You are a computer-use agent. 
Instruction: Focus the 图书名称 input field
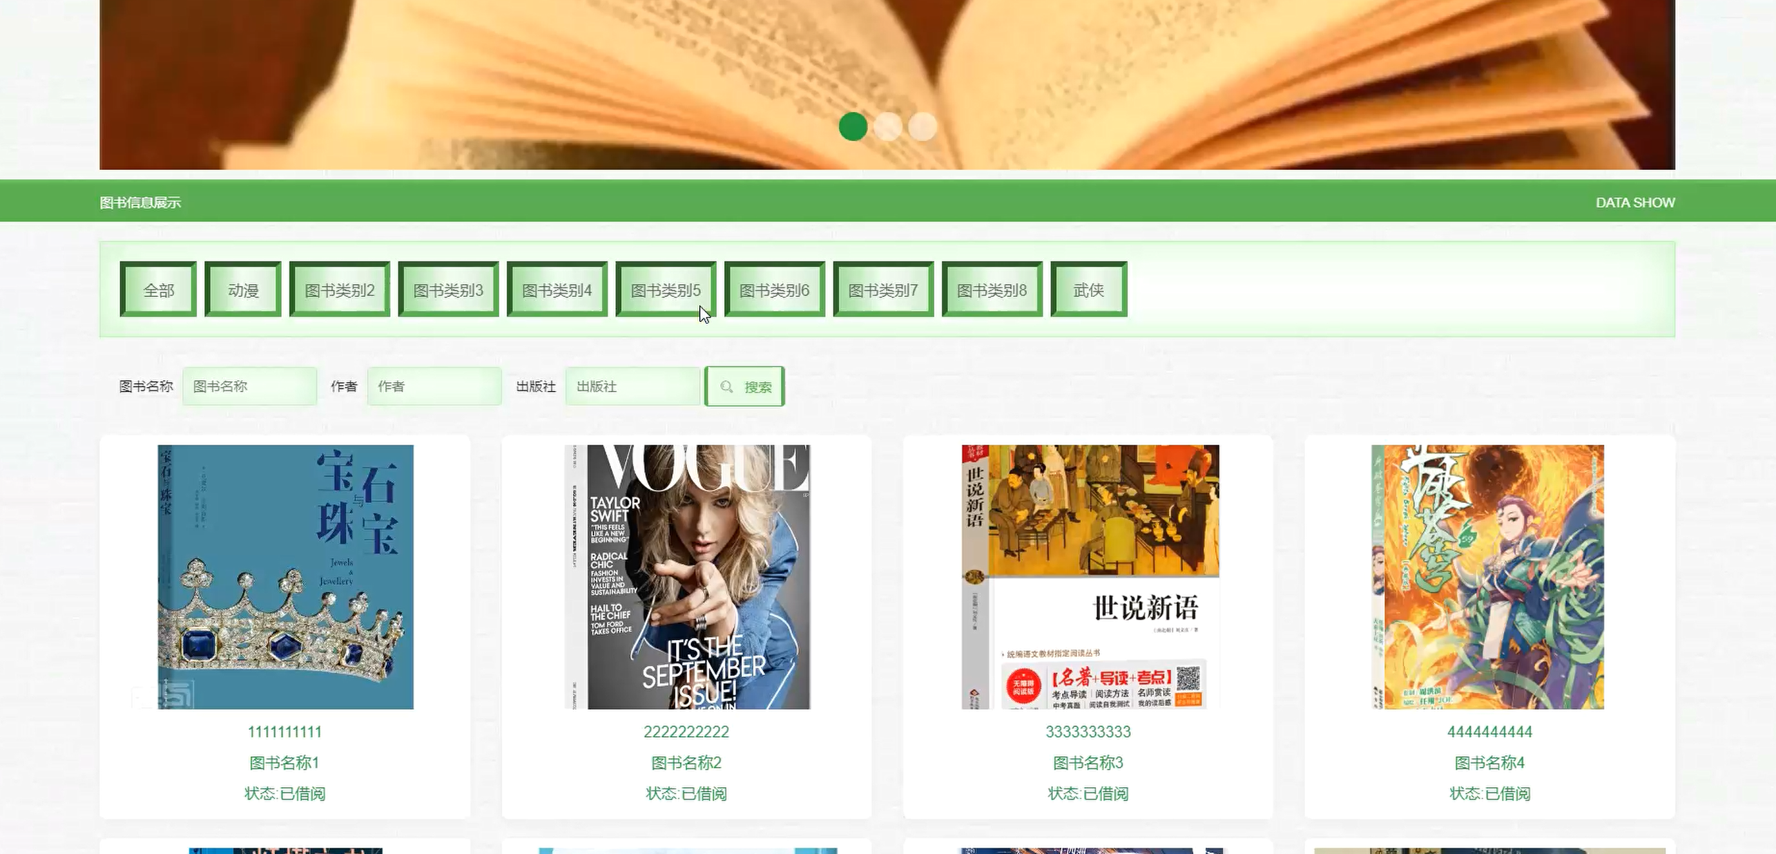click(249, 386)
